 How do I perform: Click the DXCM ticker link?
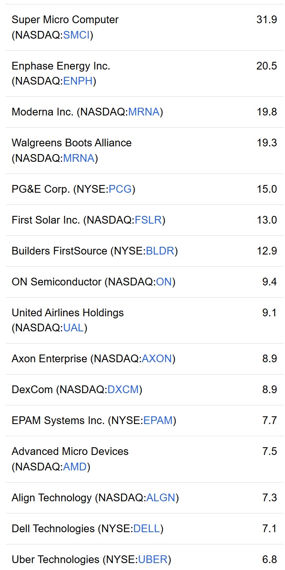[123, 390]
